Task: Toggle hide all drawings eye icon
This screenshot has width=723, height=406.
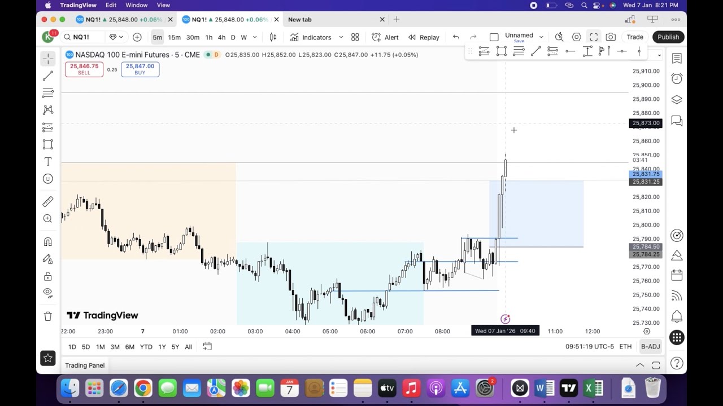Action: click(x=48, y=292)
